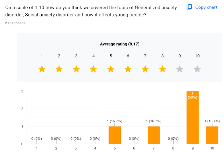The image size is (224, 165).
Task: Click the '6 responses' text
Action: pos(15,23)
